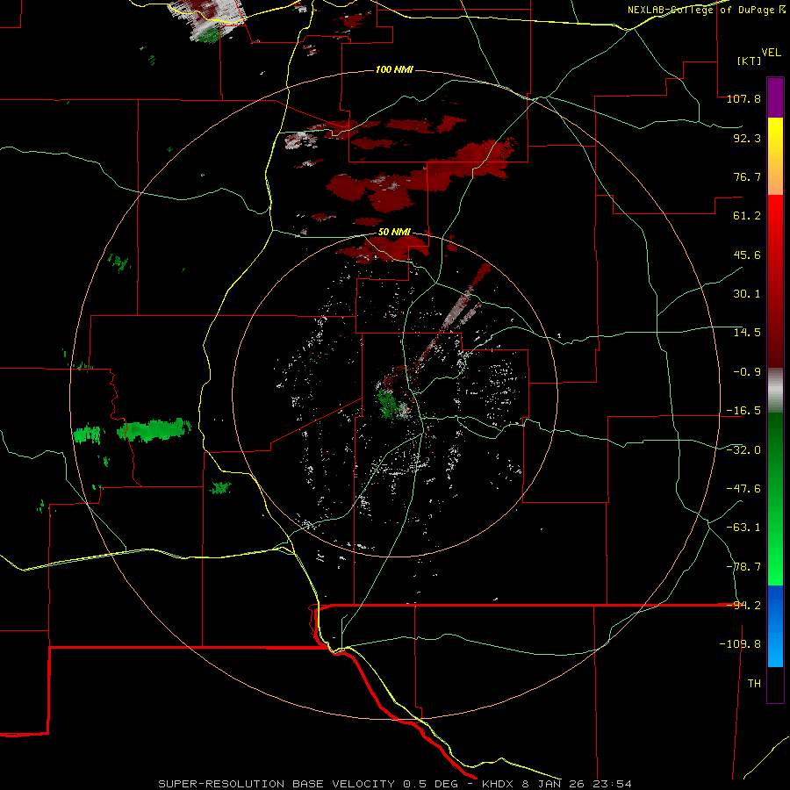Click the 30.1 velocity scale value

pyautogui.click(x=747, y=294)
